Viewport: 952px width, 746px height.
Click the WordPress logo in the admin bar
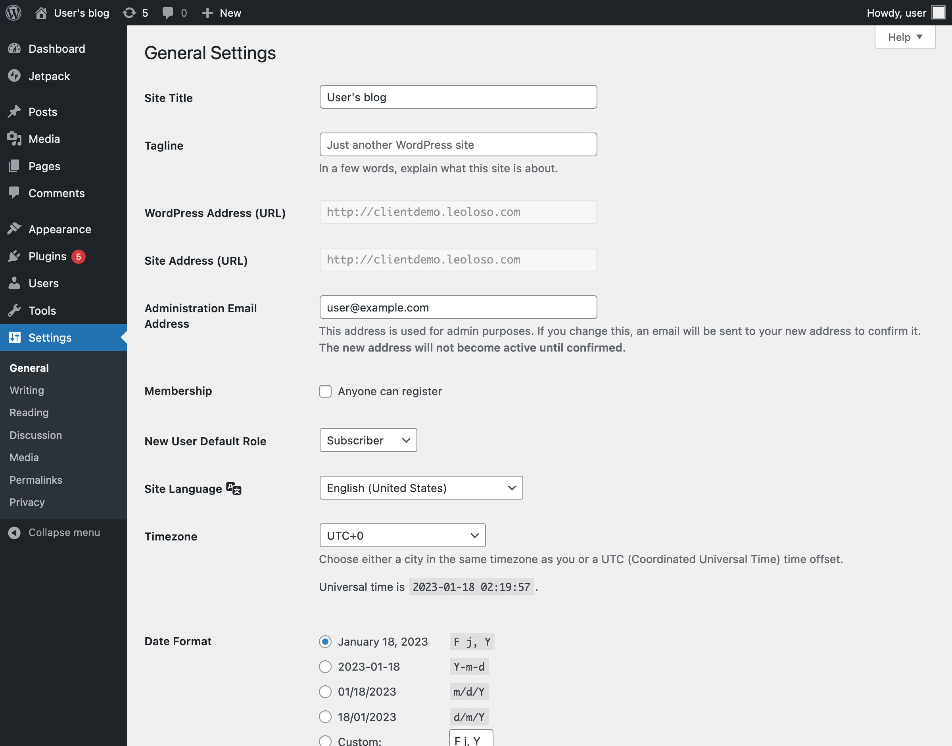[13, 13]
